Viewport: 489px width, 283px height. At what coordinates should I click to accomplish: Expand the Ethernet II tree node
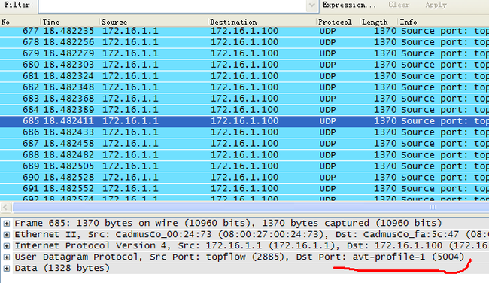pyautogui.click(x=7, y=235)
